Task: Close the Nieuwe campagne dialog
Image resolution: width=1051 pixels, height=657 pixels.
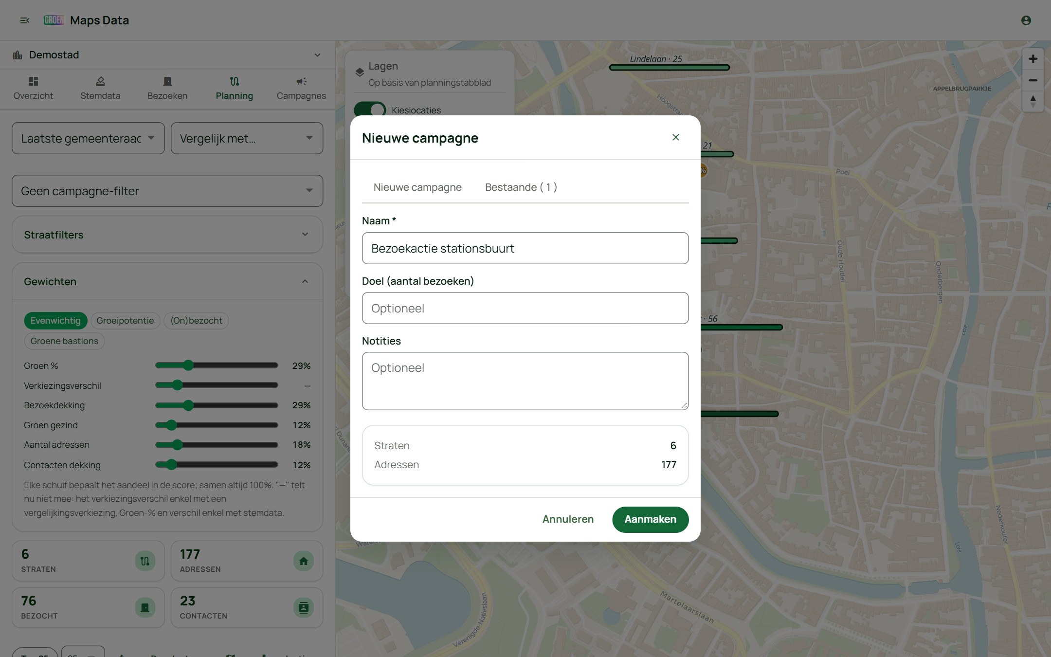Action: [676, 137]
